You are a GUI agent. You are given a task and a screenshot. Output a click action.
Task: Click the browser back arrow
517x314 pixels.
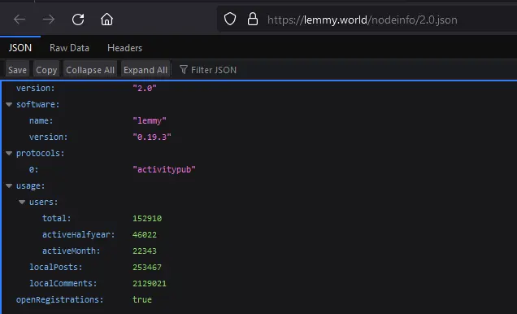(x=20, y=20)
